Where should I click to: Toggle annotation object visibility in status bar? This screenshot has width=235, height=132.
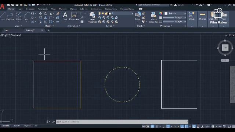194,126
